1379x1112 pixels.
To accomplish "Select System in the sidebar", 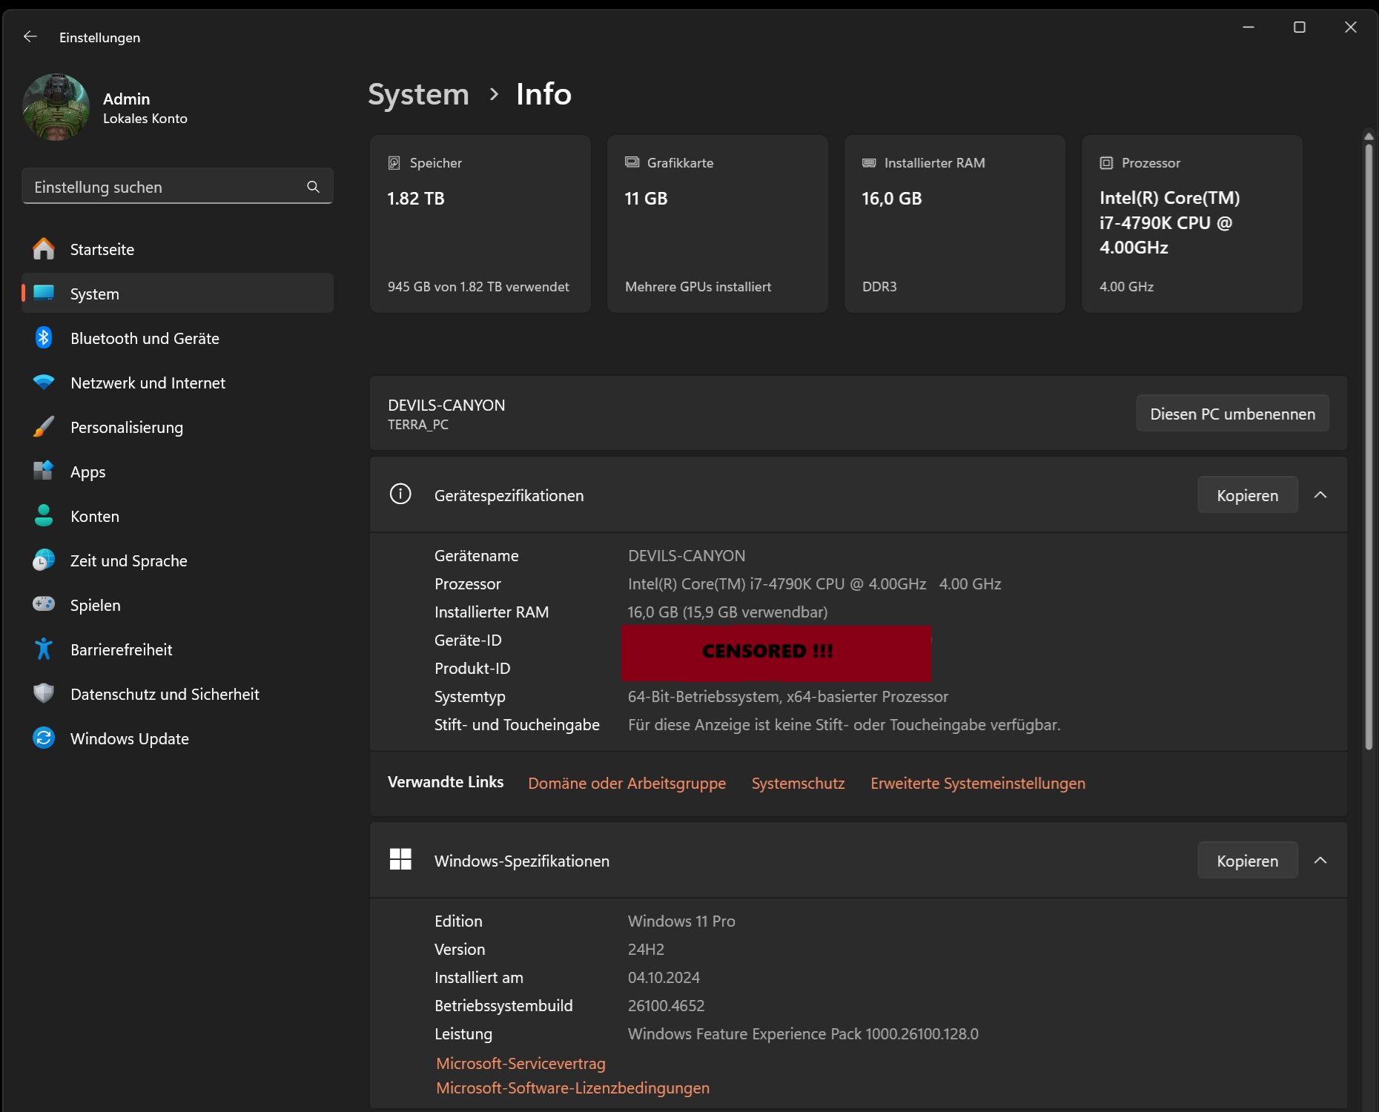I will pyautogui.click(x=177, y=294).
